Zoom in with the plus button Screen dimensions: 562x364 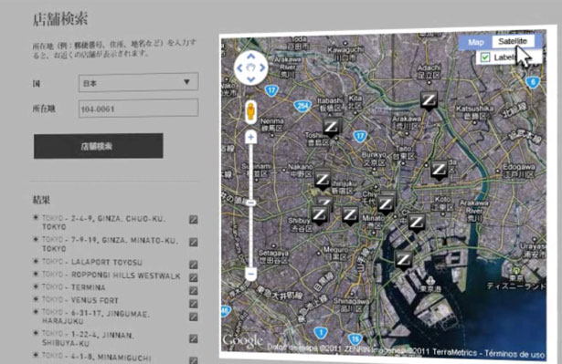(x=251, y=137)
